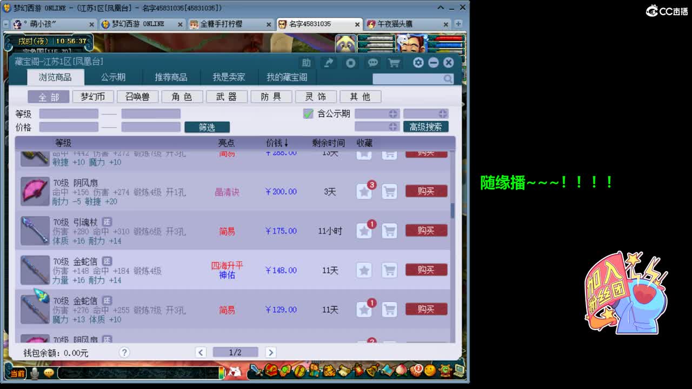Expand the second filter plus dropdown
This screenshot has height=389, width=692.
(443, 113)
